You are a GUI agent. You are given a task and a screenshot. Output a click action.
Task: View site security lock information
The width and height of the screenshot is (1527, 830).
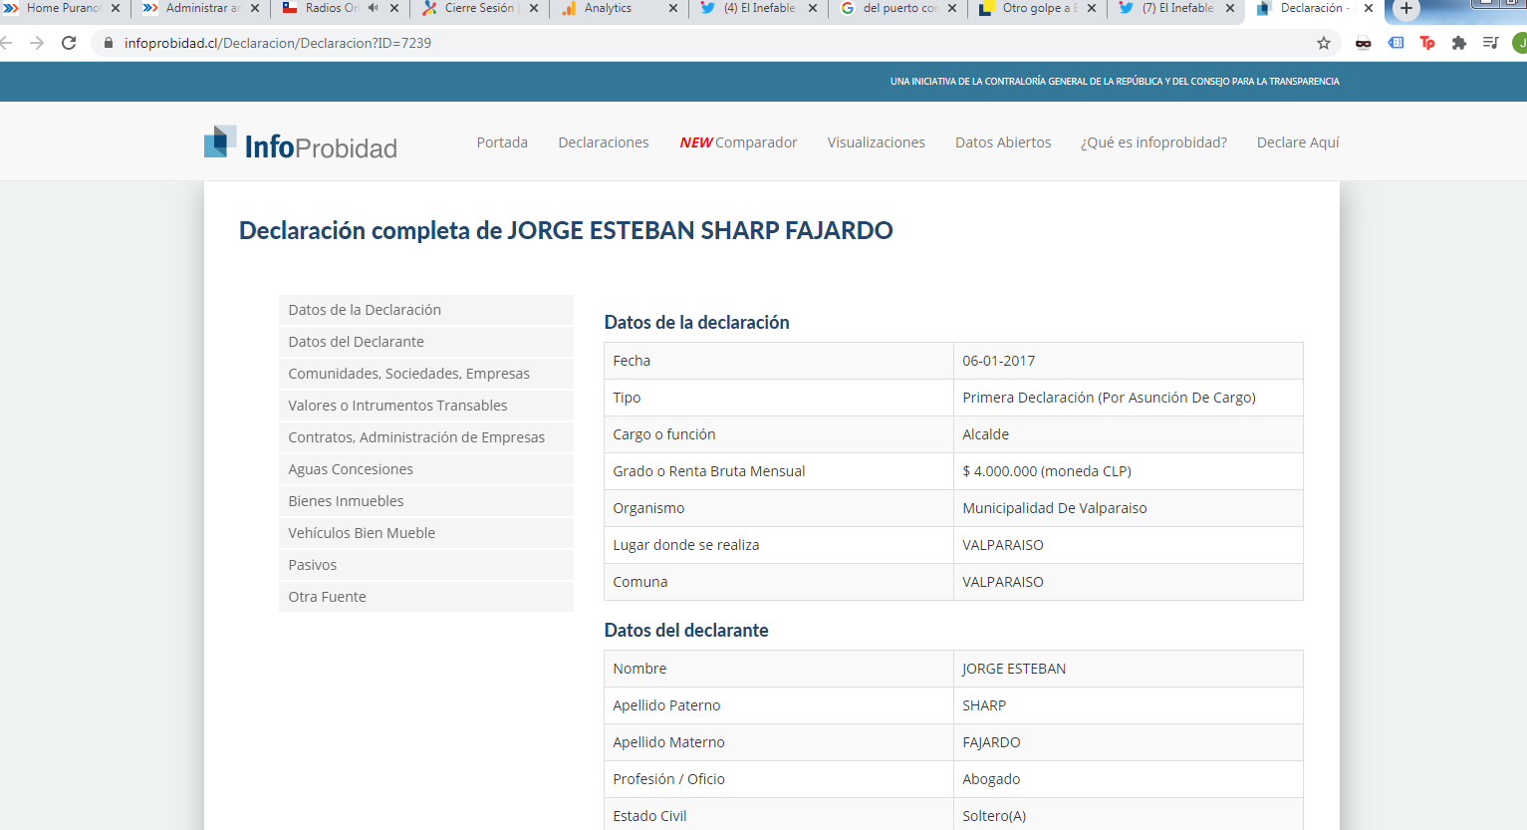[x=109, y=43]
